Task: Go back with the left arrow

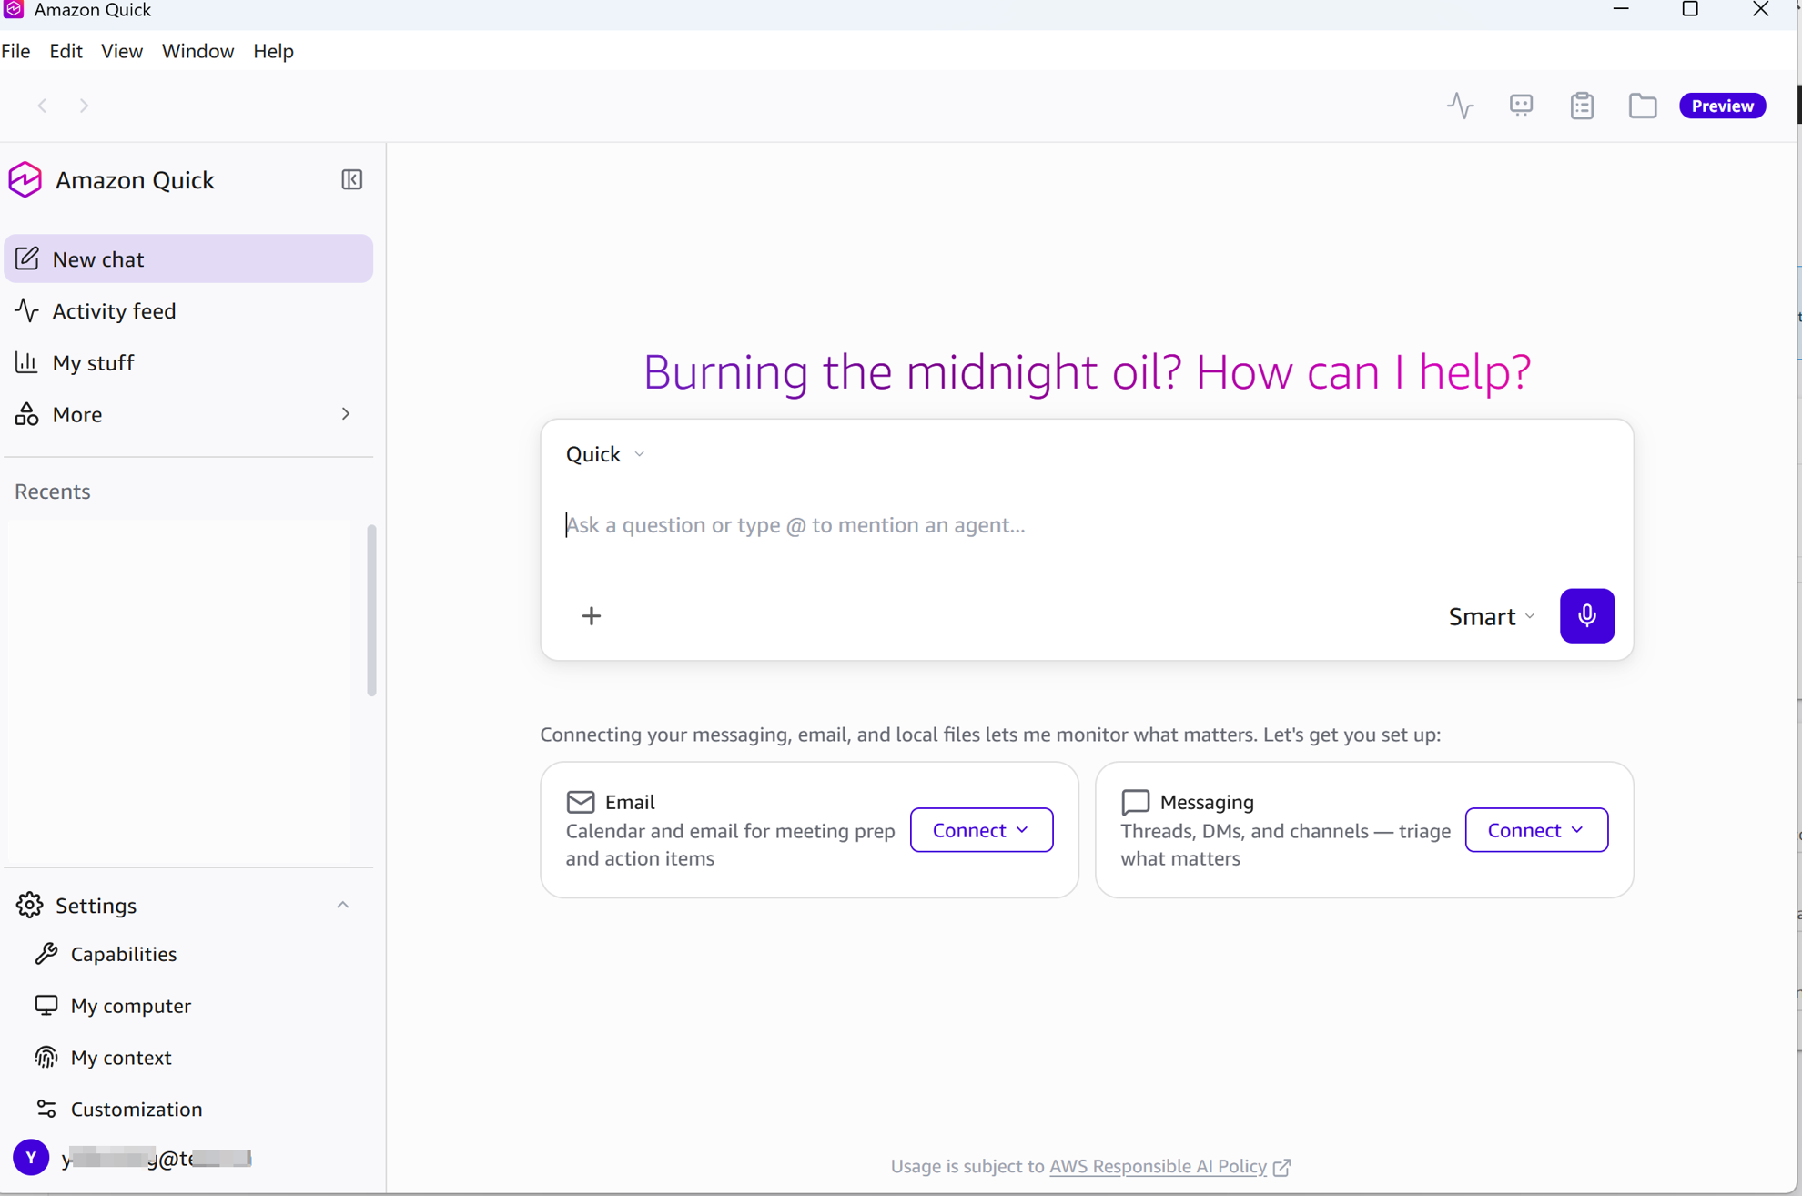Action: [42, 106]
